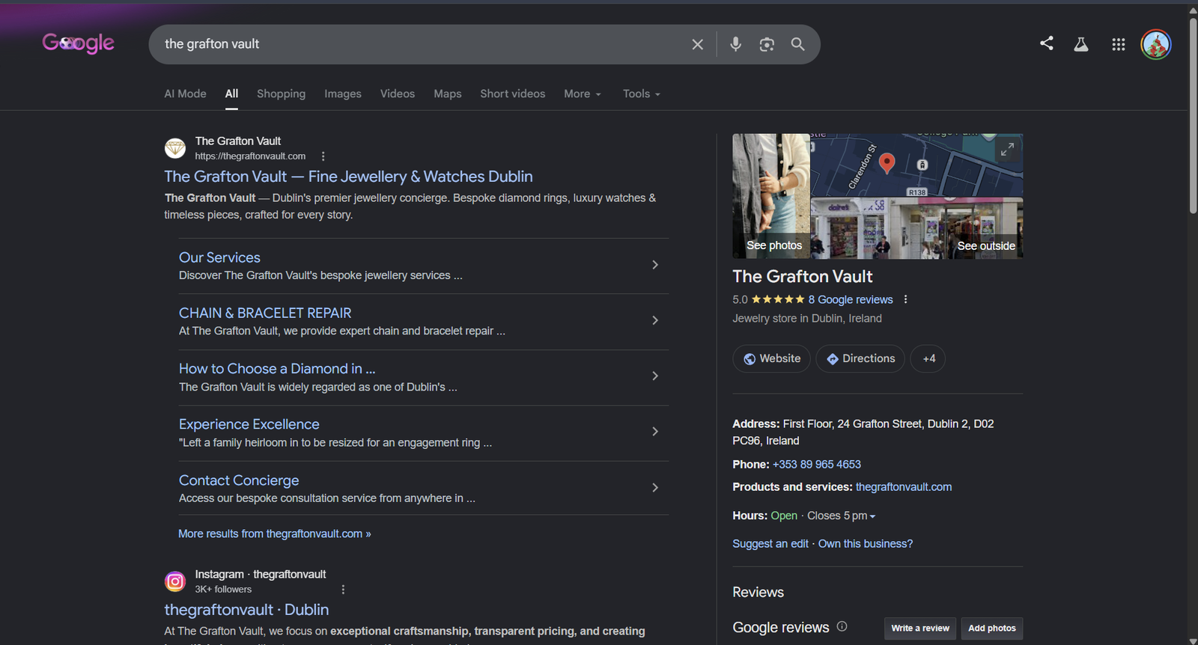Screen dimensions: 1198x645
Task: Open the More dropdown menu
Action: point(583,94)
